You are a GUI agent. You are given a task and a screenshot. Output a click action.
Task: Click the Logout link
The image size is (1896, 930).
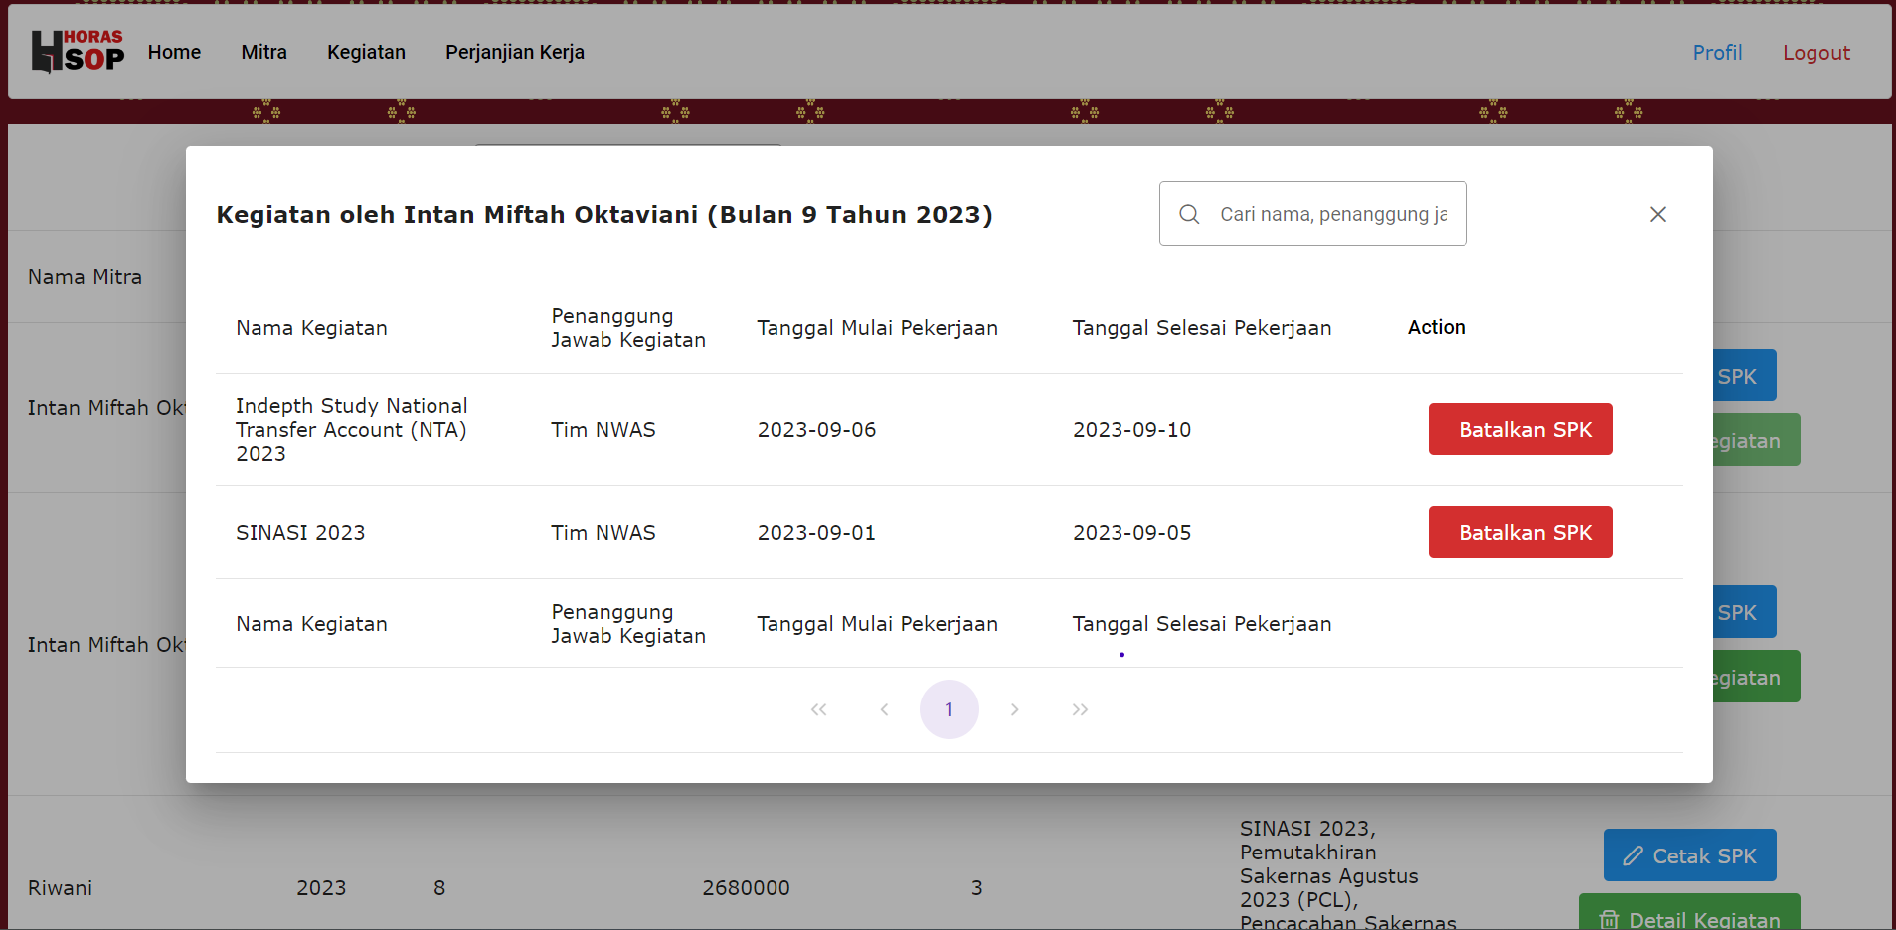(1815, 53)
